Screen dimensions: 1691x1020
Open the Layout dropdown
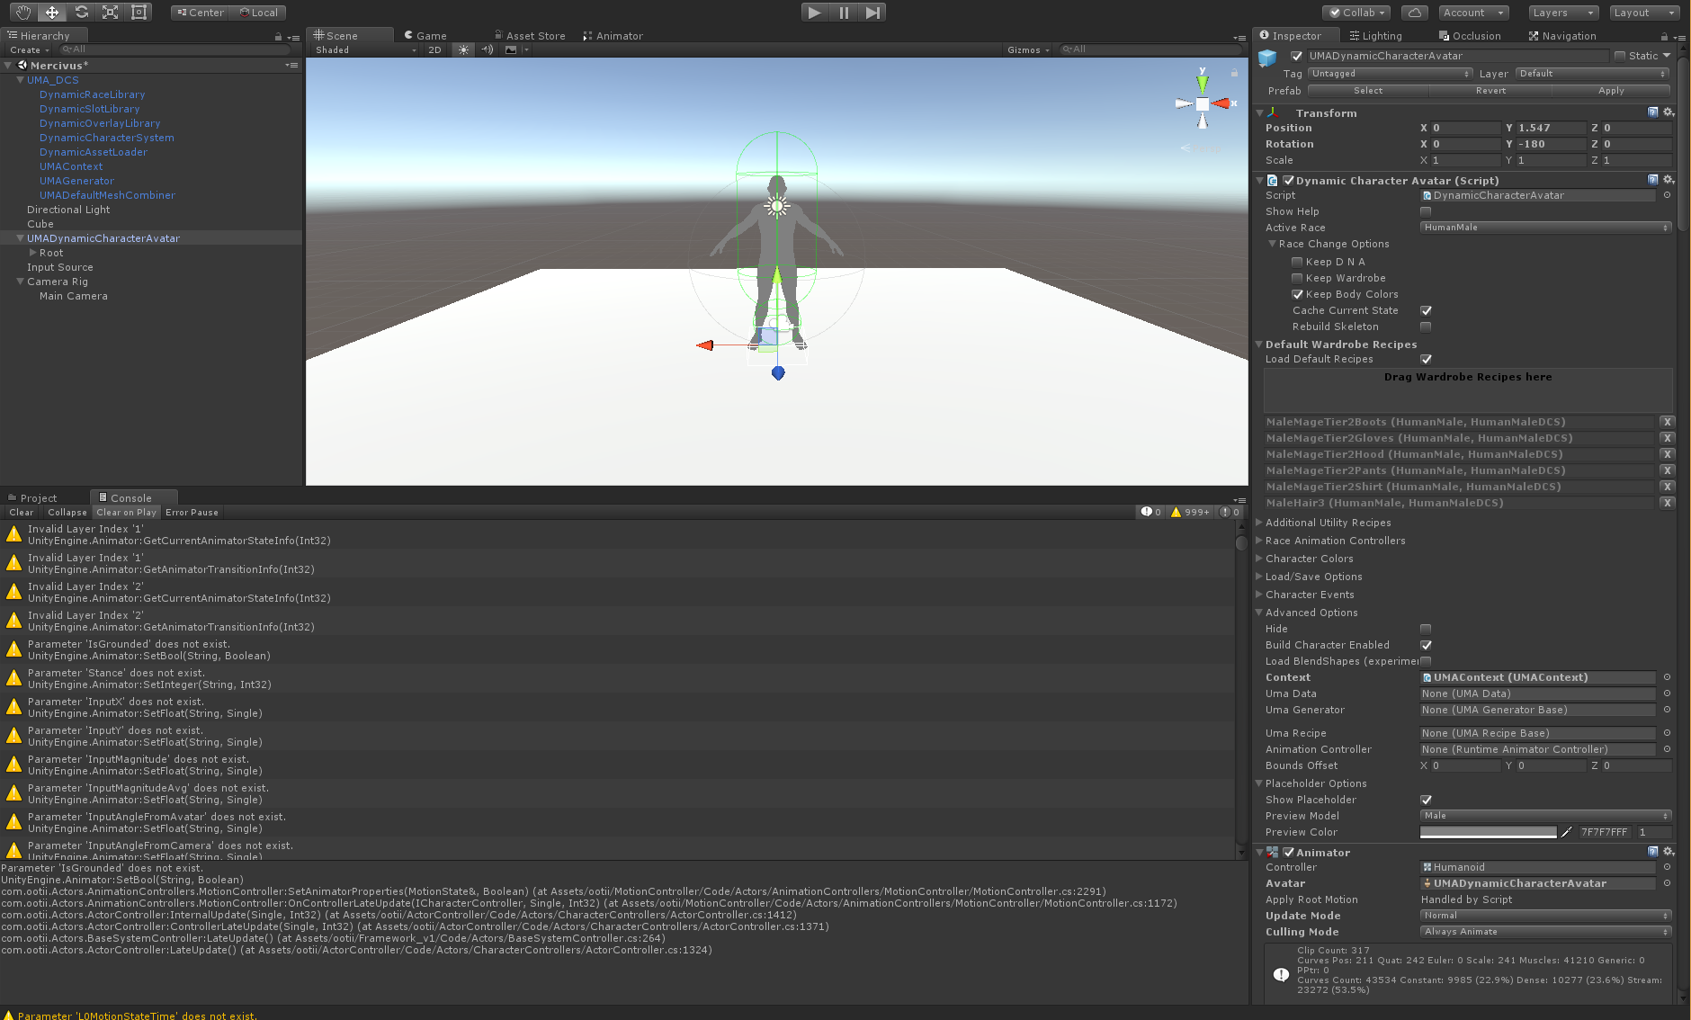click(x=1644, y=13)
